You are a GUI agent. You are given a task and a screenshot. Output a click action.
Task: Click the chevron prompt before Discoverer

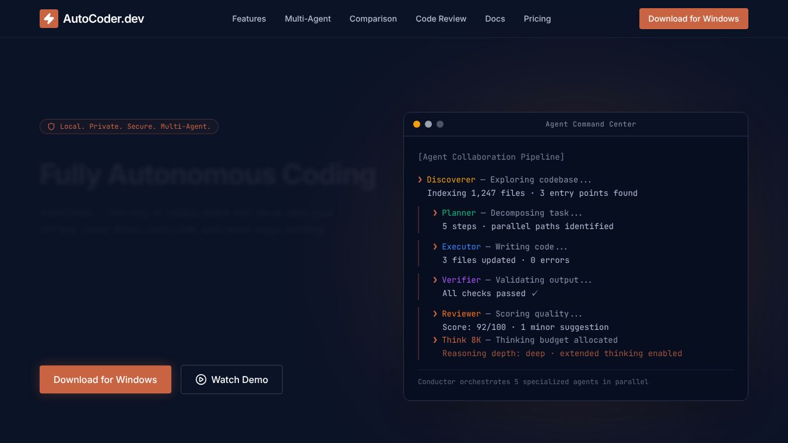420,180
